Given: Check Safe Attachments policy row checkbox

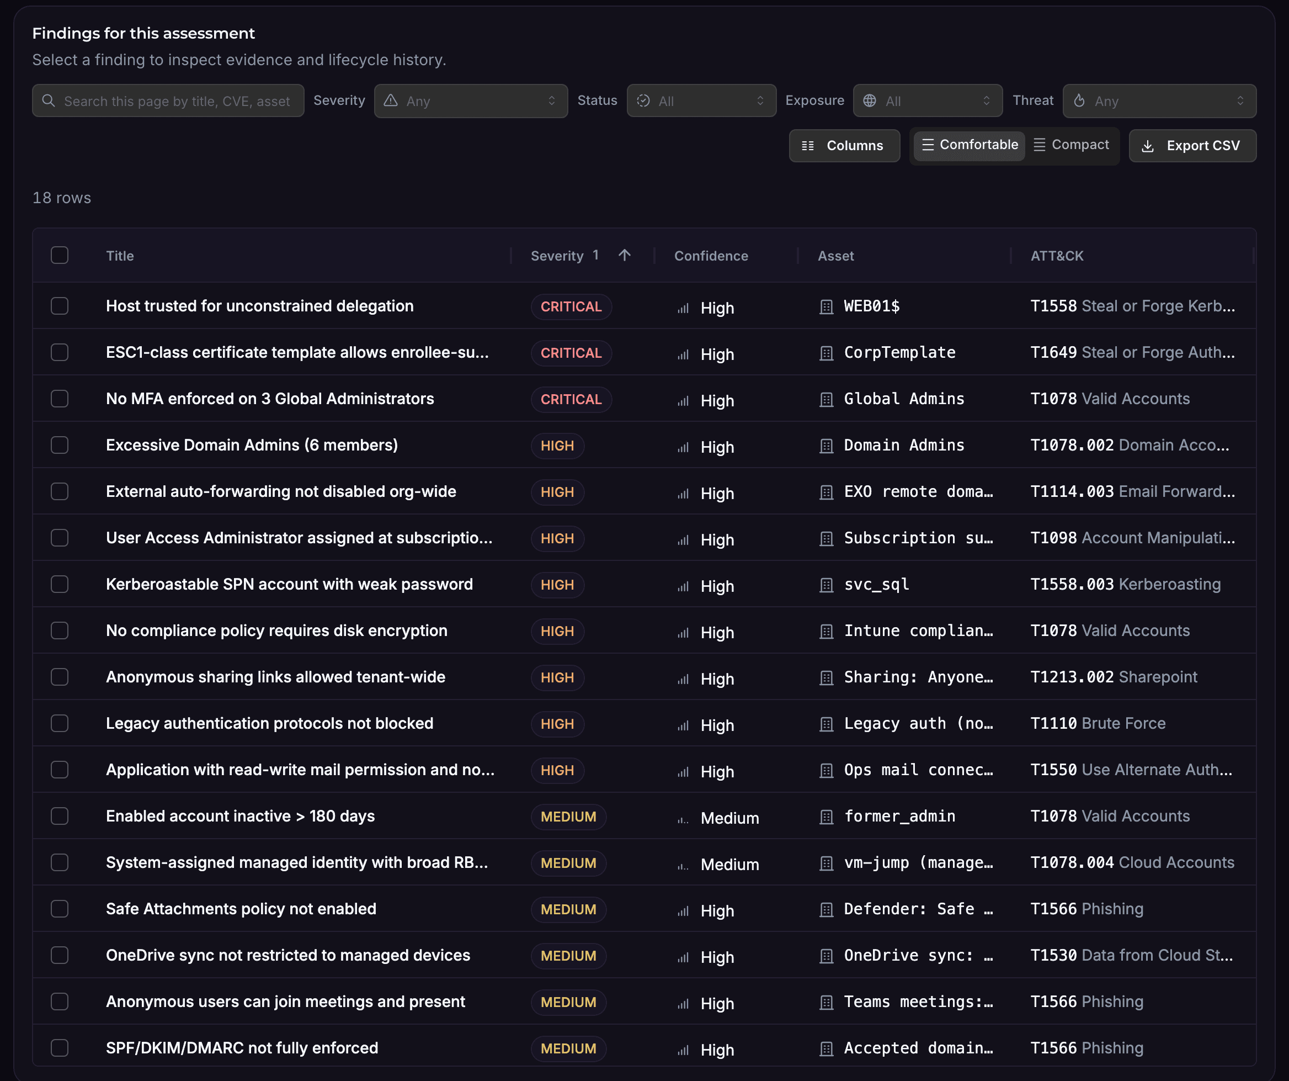Looking at the screenshot, I should (60, 909).
